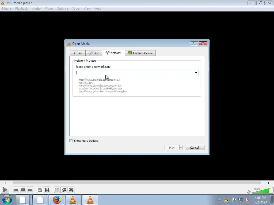
Task: Switch to the Disc tab
Action: pos(94,53)
